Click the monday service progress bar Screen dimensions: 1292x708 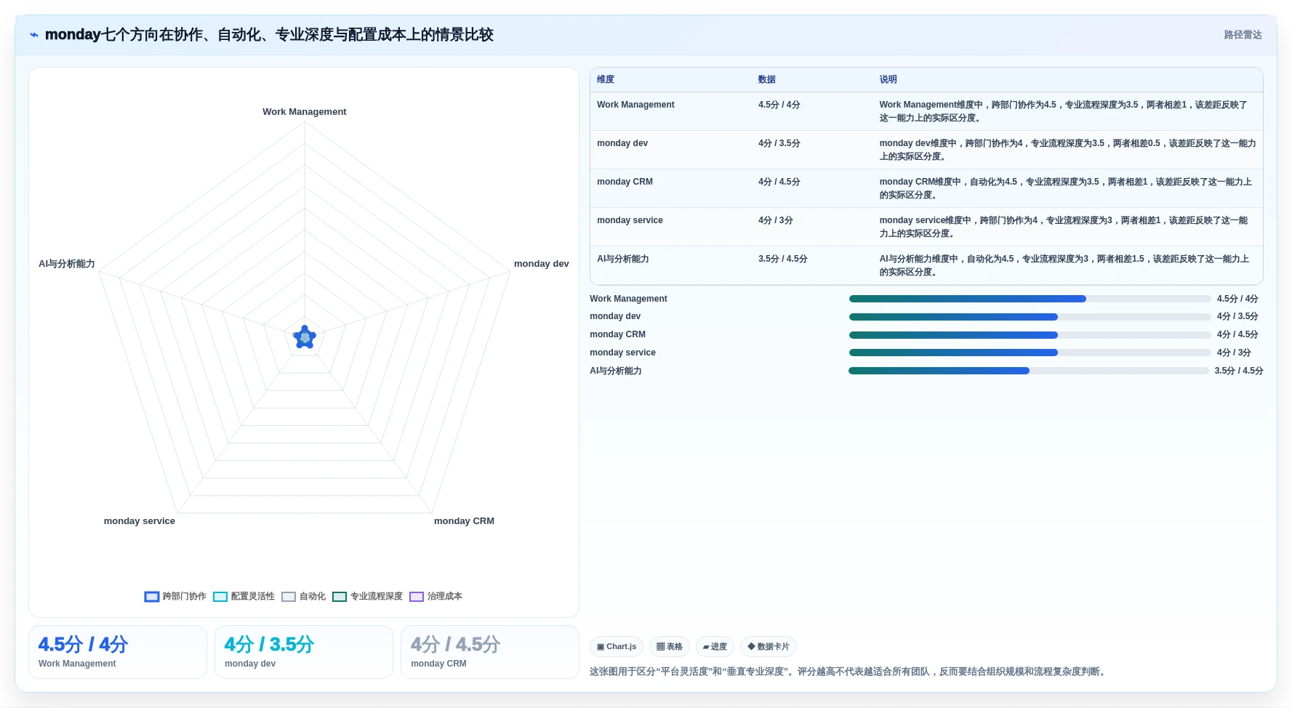(x=1030, y=353)
